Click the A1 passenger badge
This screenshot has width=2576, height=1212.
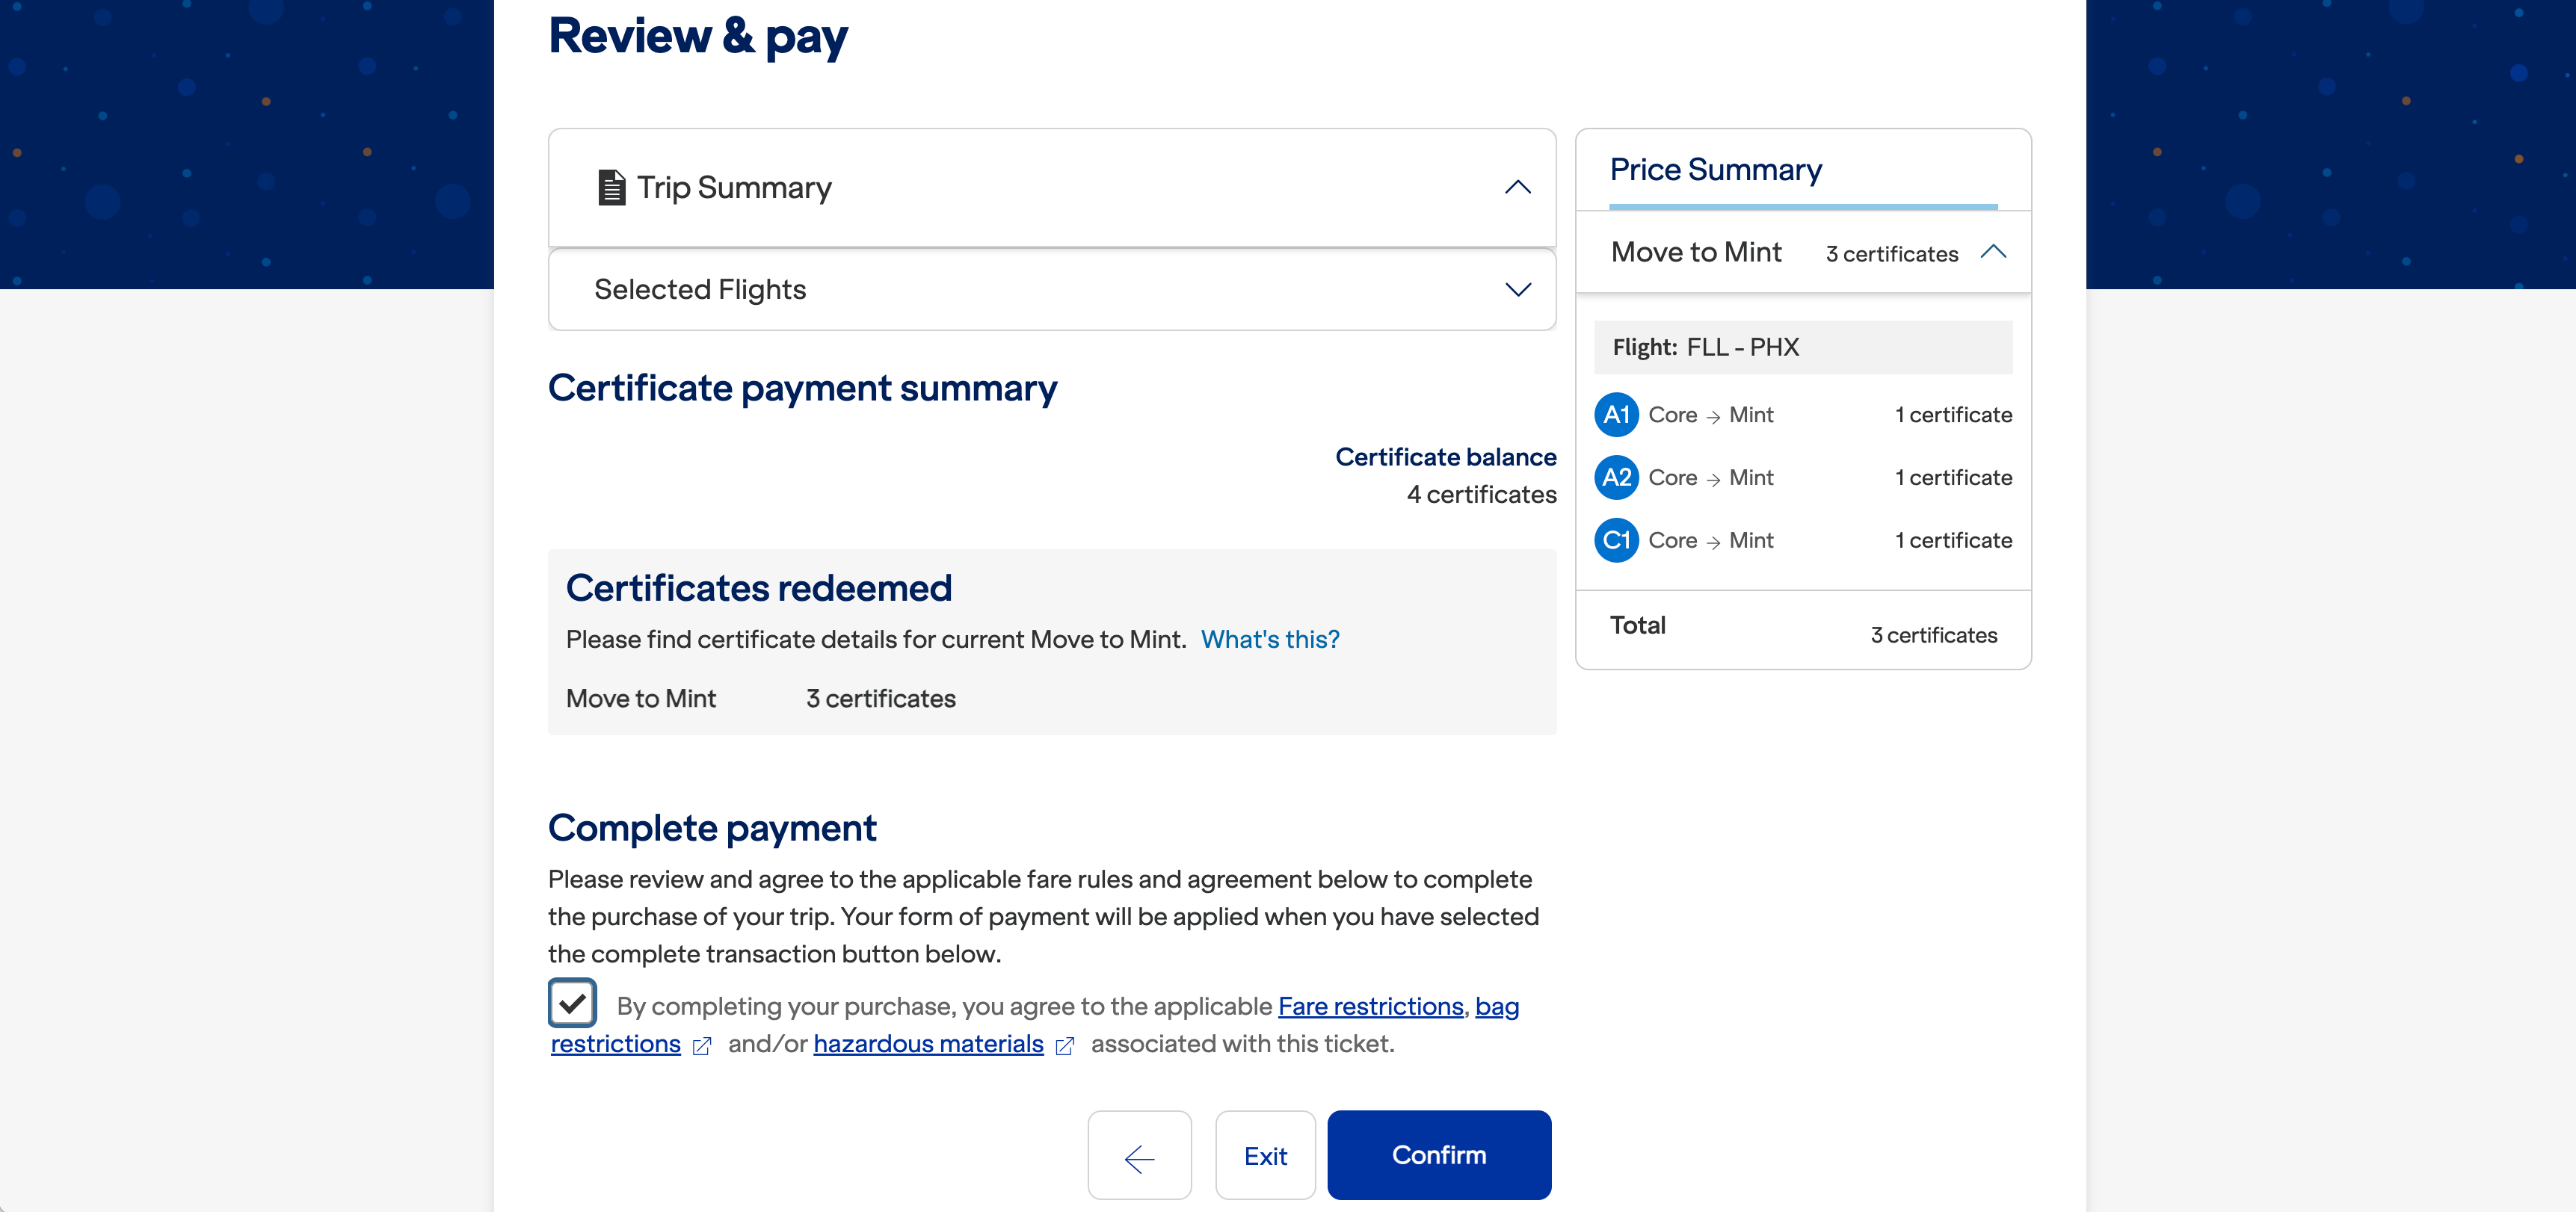tap(1616, 415)
